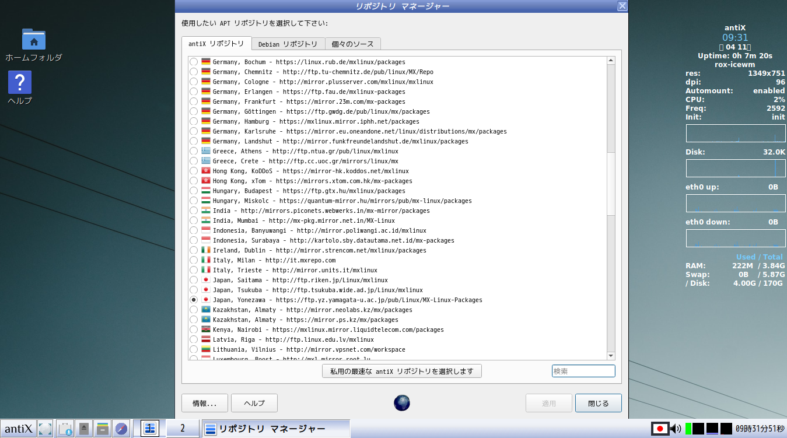
Task: Click the Latvian flag beside Riga
Action: (x=205, y=339)
